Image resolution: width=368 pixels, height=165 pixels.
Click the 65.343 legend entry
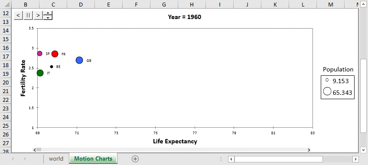click(338, 92)
